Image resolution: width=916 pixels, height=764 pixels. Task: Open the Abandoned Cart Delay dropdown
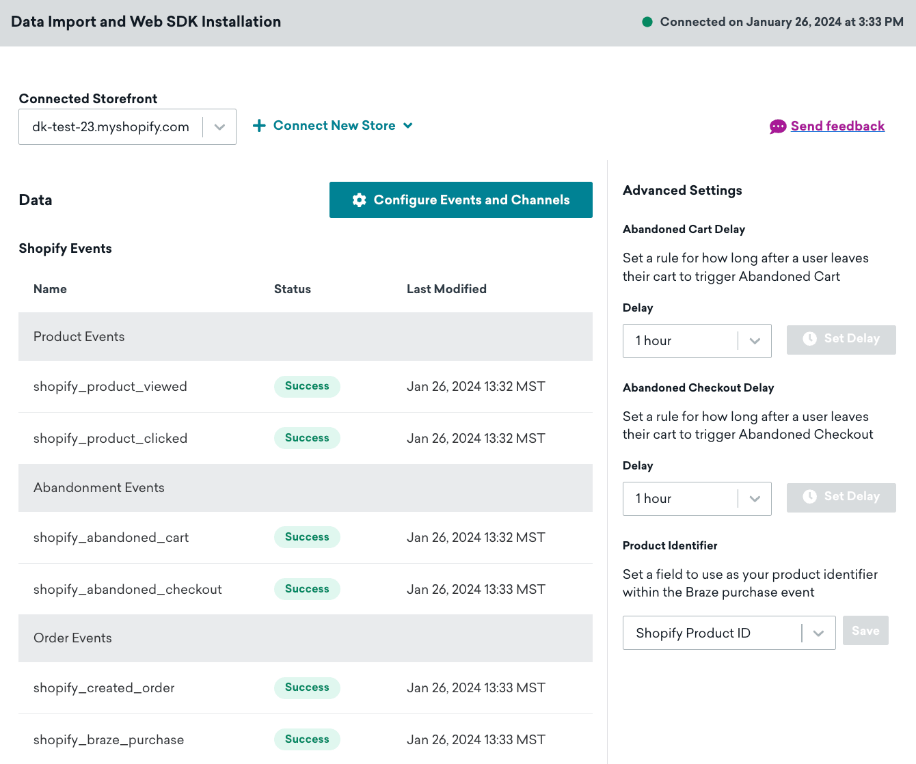click(x=697, y=341)
